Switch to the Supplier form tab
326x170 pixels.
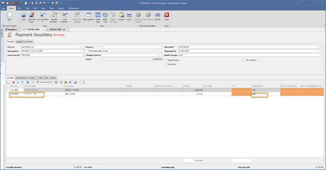point(19,42)
